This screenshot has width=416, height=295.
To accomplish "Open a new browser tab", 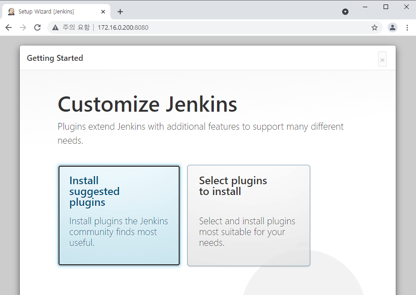I will pos(120,12).
